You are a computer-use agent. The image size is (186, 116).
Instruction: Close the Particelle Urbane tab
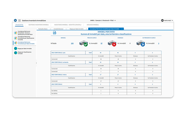(50, 29)
